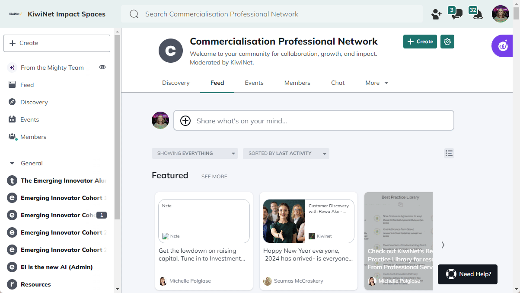Go to the Members tab
The width and height of the screenshot is (520, 293).
(x=297, y=83)
